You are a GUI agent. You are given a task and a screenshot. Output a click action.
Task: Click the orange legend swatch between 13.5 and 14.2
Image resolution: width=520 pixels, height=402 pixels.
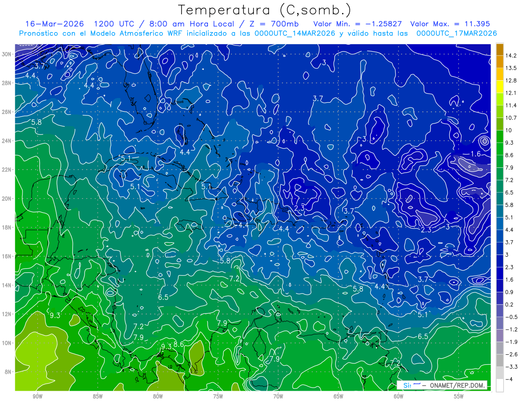point(500,62)
